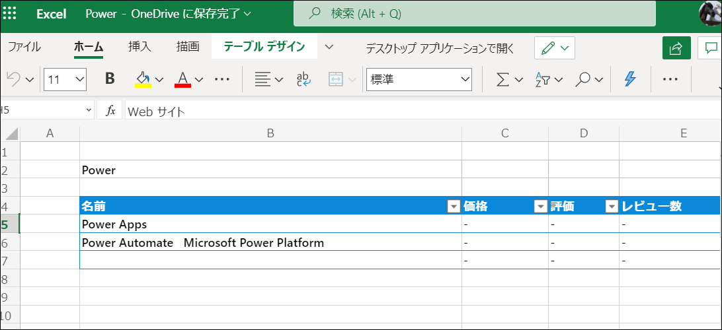Open the 名前 column filter button
This screenshot has width=722, height=330.
click(454, 207)
